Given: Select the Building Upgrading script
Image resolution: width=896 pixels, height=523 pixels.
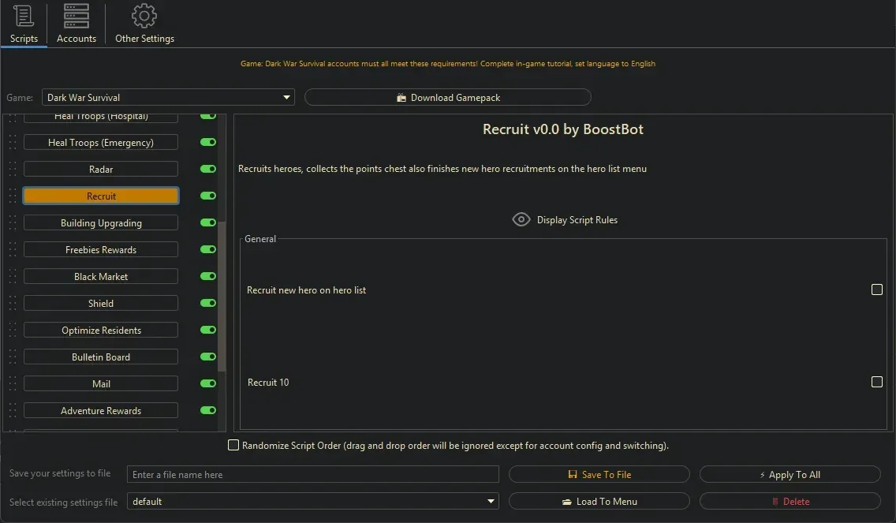Looking at the screenshot, I should click(x=101, y=223).
